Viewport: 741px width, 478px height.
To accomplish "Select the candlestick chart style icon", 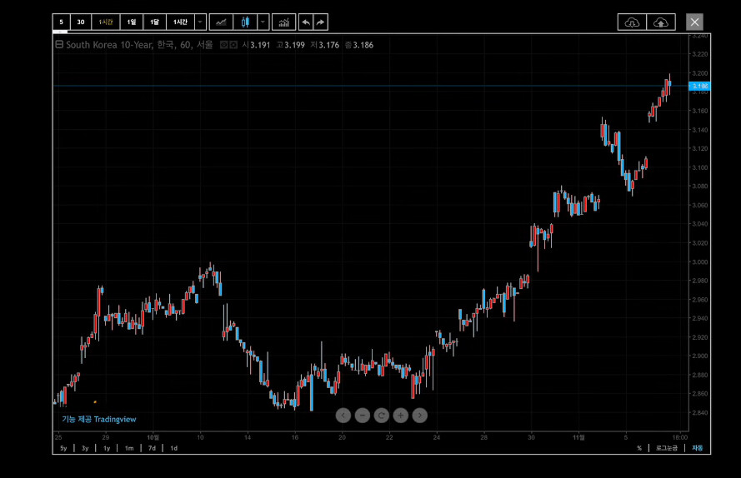I will point(245,22).
